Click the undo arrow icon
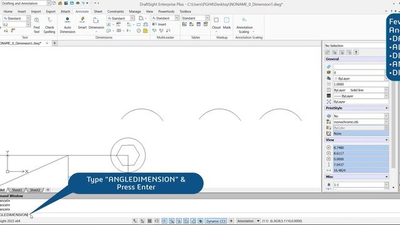 (83, 3)
